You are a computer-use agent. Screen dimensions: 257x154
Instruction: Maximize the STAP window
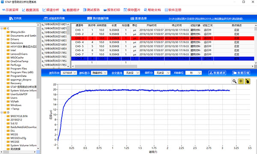(x=244, y=2)
